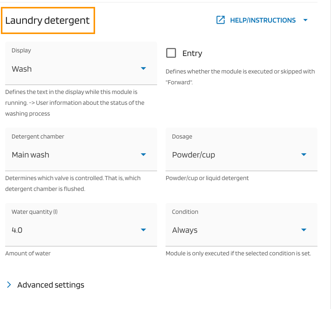This screenshot has width=331, height=309.
Task: Click the Detergent chamber field label
Action: (38, 136)
